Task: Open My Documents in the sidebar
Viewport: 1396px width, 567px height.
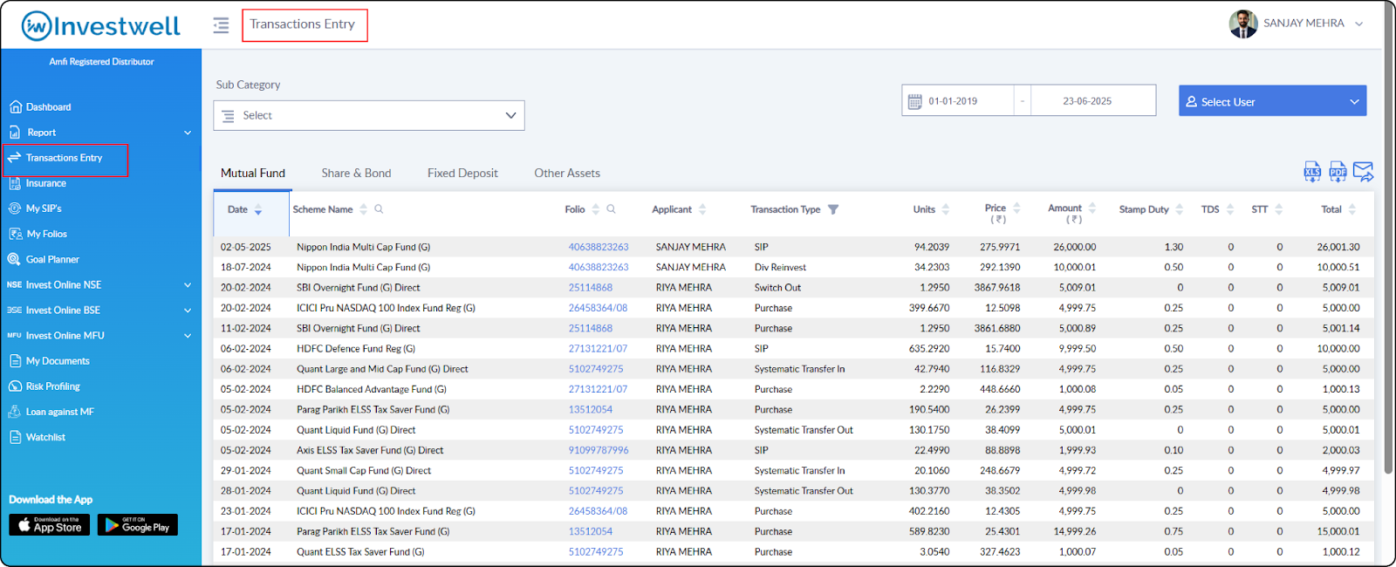Action: coord(50,361)
